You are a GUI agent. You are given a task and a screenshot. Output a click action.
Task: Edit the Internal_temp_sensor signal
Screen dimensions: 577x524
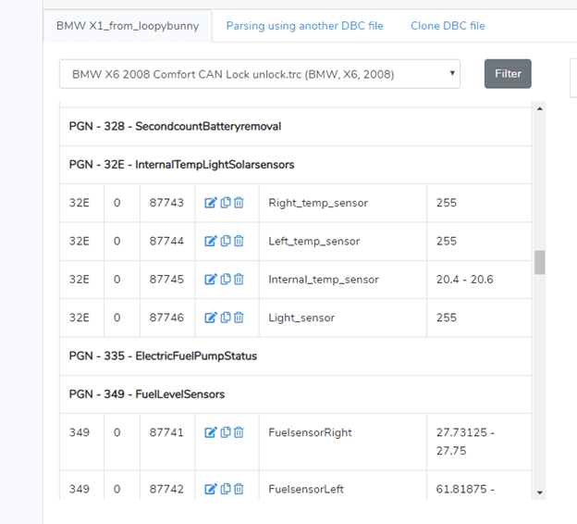pyautogui.click(x=210, y=280)
